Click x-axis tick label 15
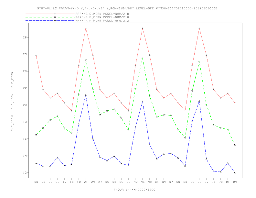Image resolution: width=256 pixels, height=198 pixels. click(x=71, y=182)
